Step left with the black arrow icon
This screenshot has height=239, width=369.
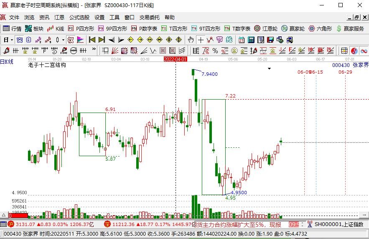pyautogui.click(x=112, y=40)
